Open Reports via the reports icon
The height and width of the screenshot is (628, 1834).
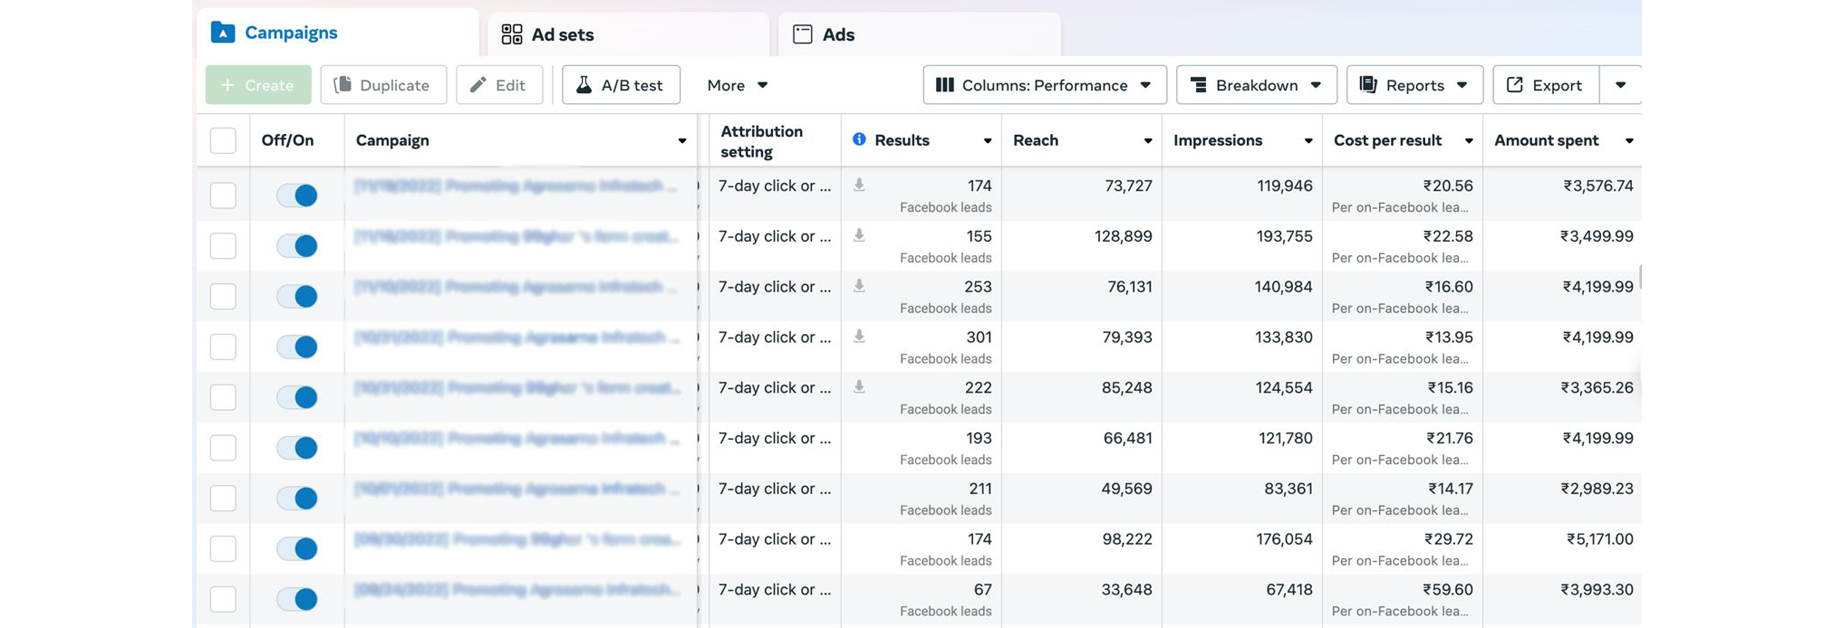click(1368, 85)
